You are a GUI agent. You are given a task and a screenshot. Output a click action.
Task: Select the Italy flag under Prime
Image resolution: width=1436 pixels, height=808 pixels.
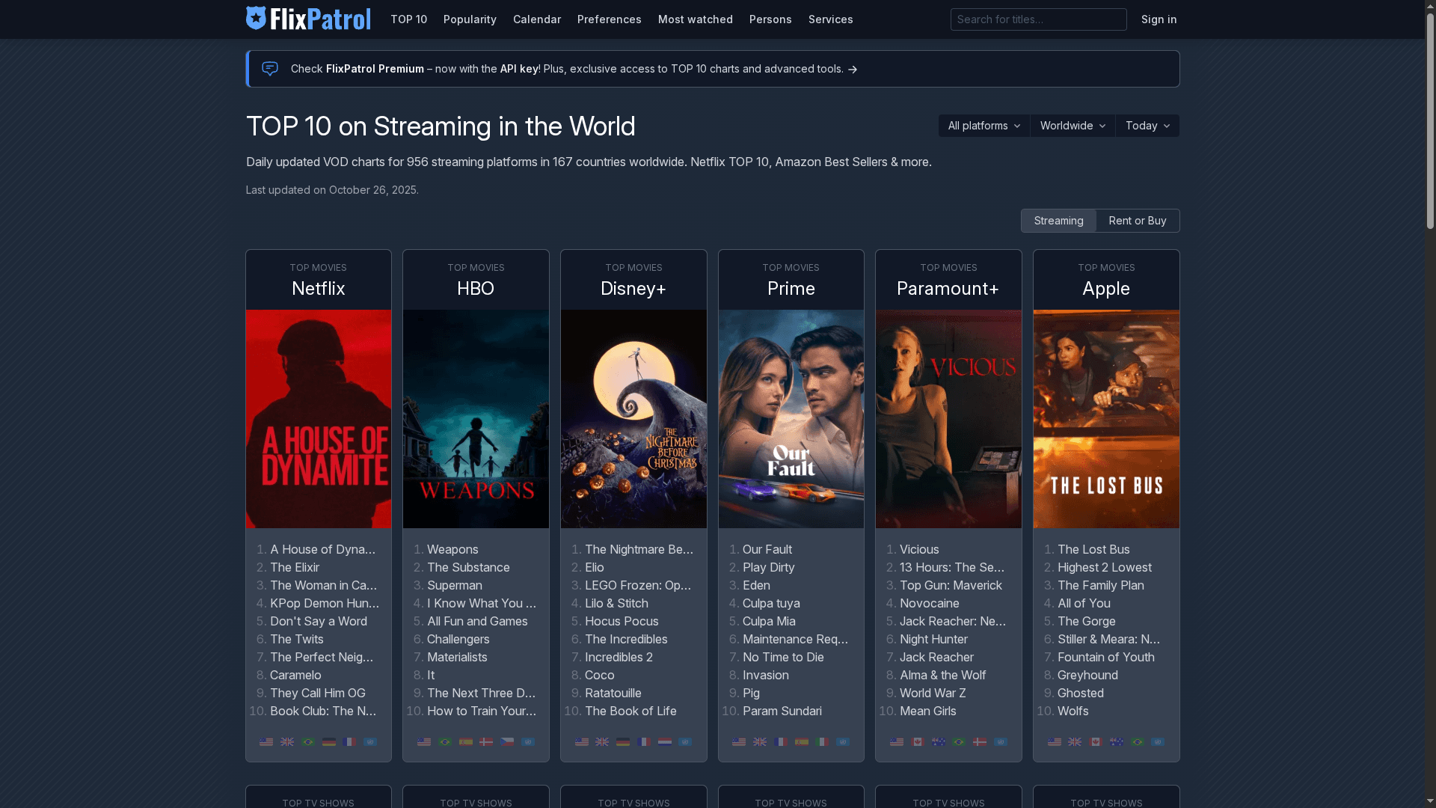(822, 742)
